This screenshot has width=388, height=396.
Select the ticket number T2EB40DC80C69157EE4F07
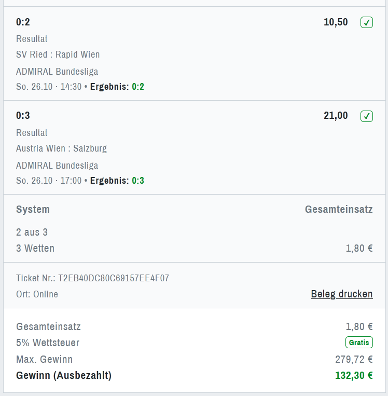[x=114, y=278]
